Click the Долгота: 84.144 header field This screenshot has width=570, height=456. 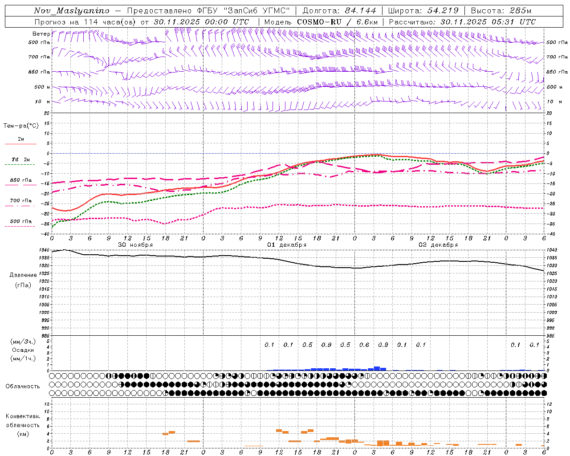click(339, 11)
